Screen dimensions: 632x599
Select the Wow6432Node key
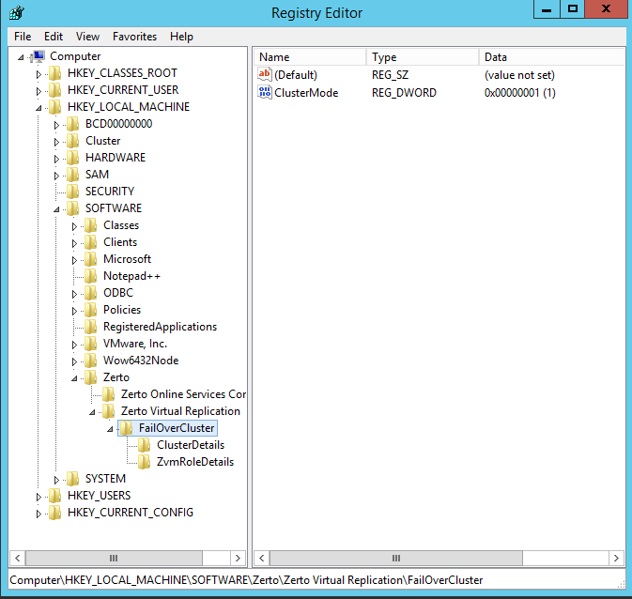pos(141,361)
